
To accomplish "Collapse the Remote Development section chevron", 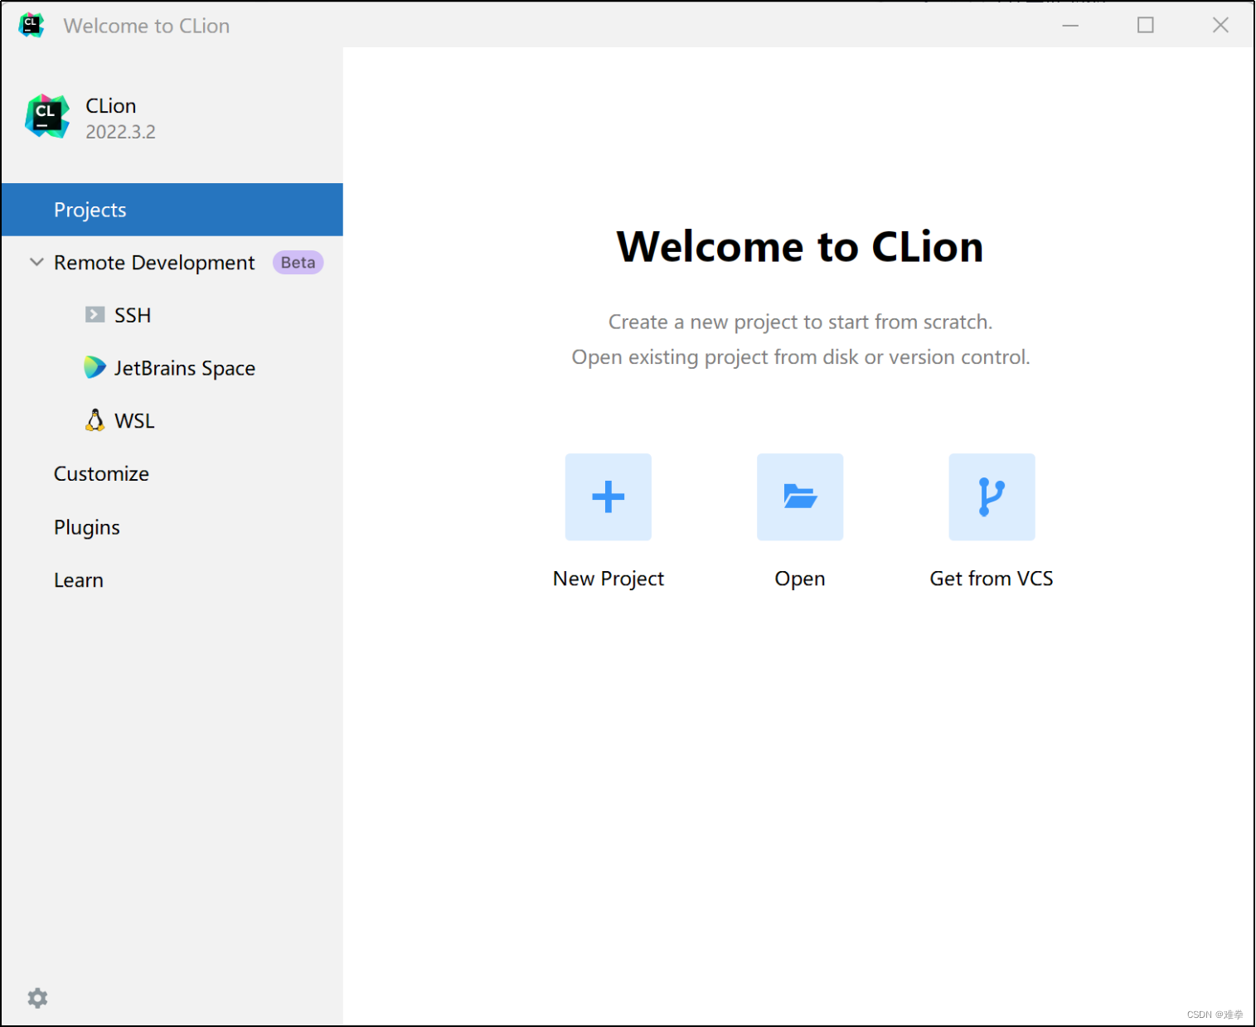I will point(36,262).
